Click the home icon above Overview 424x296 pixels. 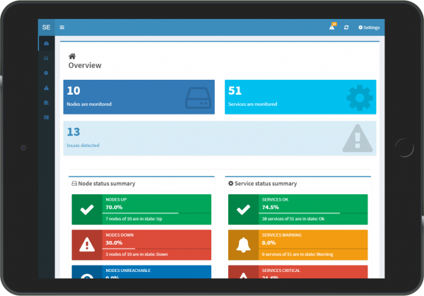coord(72,55)
